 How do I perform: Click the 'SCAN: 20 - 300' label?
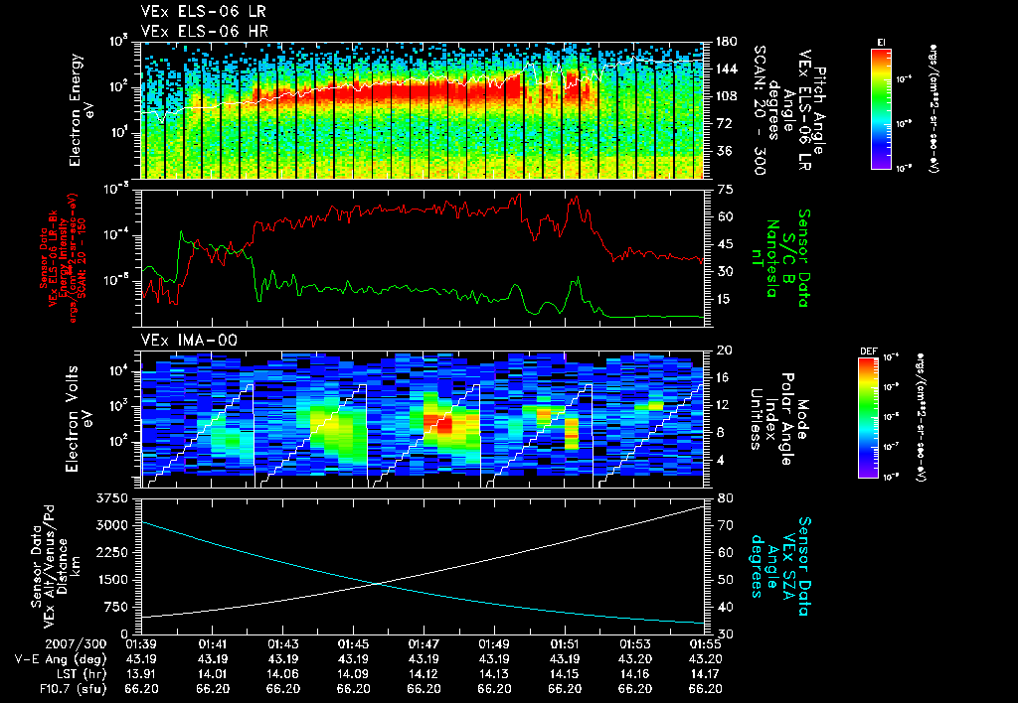tap(761, 109)
